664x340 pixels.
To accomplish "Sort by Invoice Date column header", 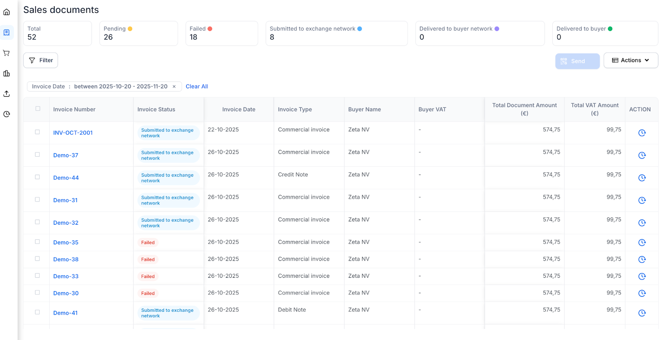I will pos(239,109).
